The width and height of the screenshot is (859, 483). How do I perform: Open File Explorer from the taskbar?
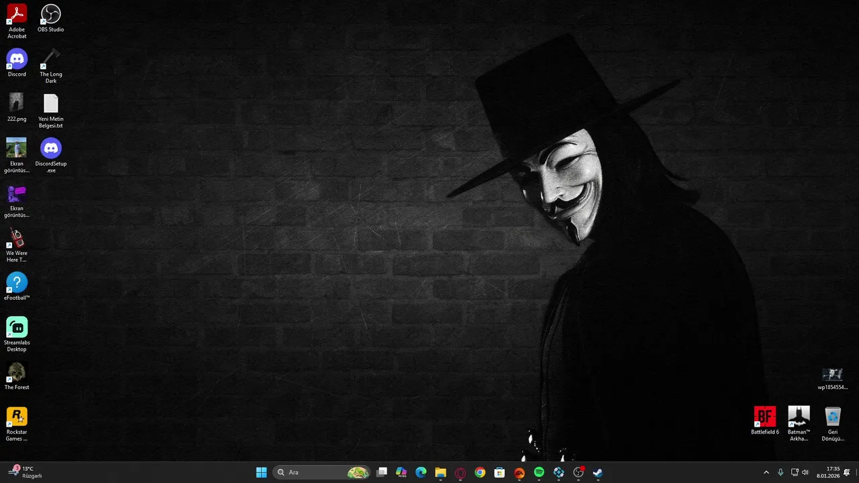tap(440, 472)
